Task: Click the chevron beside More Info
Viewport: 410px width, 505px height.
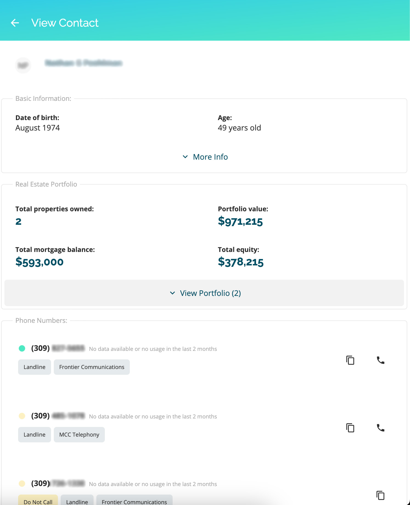Action: [185, 157]
